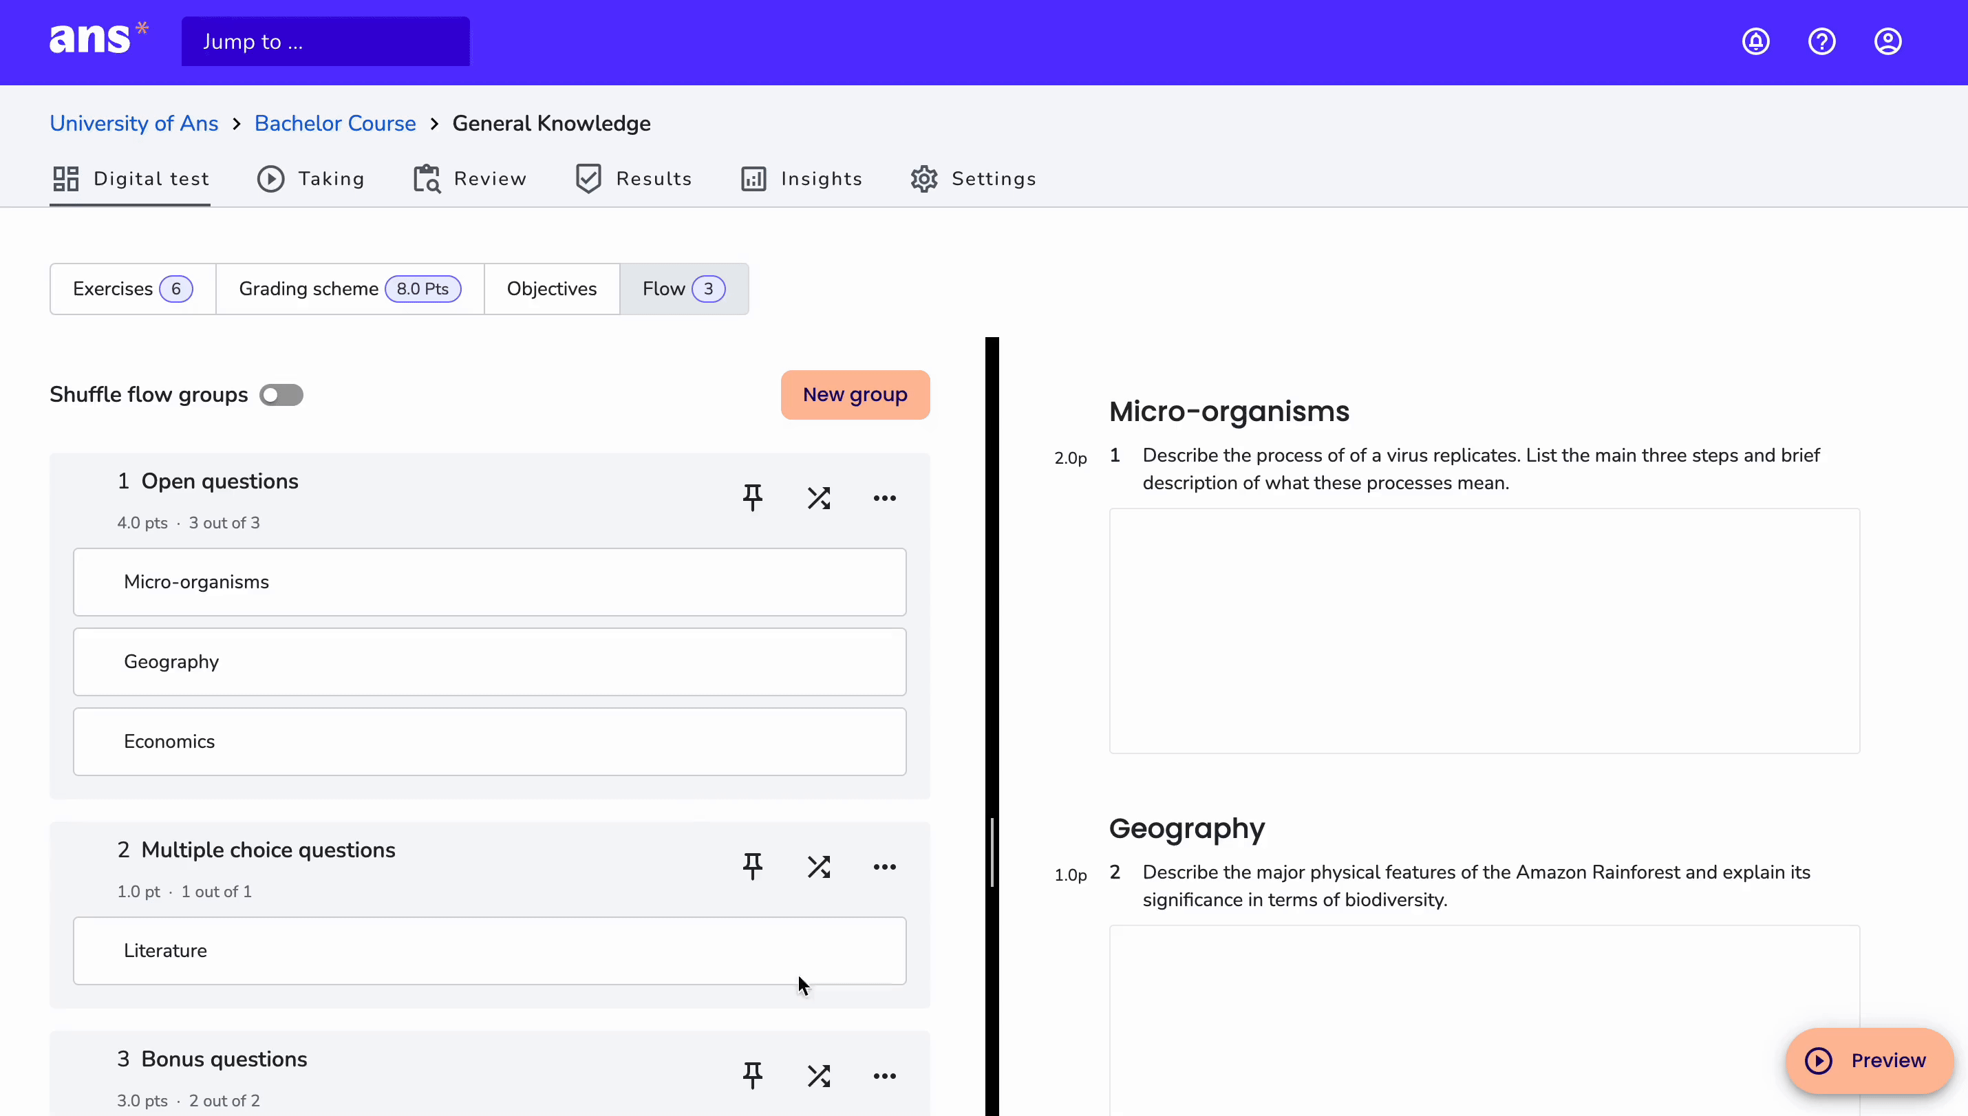Switch to the Insights tab
The width and height of the screenshot is (1968, 1116).
(802, 179)
